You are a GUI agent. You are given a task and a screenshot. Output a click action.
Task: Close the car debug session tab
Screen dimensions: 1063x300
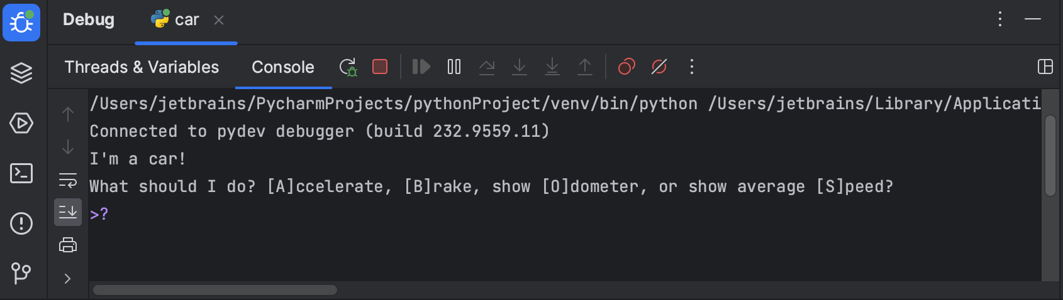219,20
